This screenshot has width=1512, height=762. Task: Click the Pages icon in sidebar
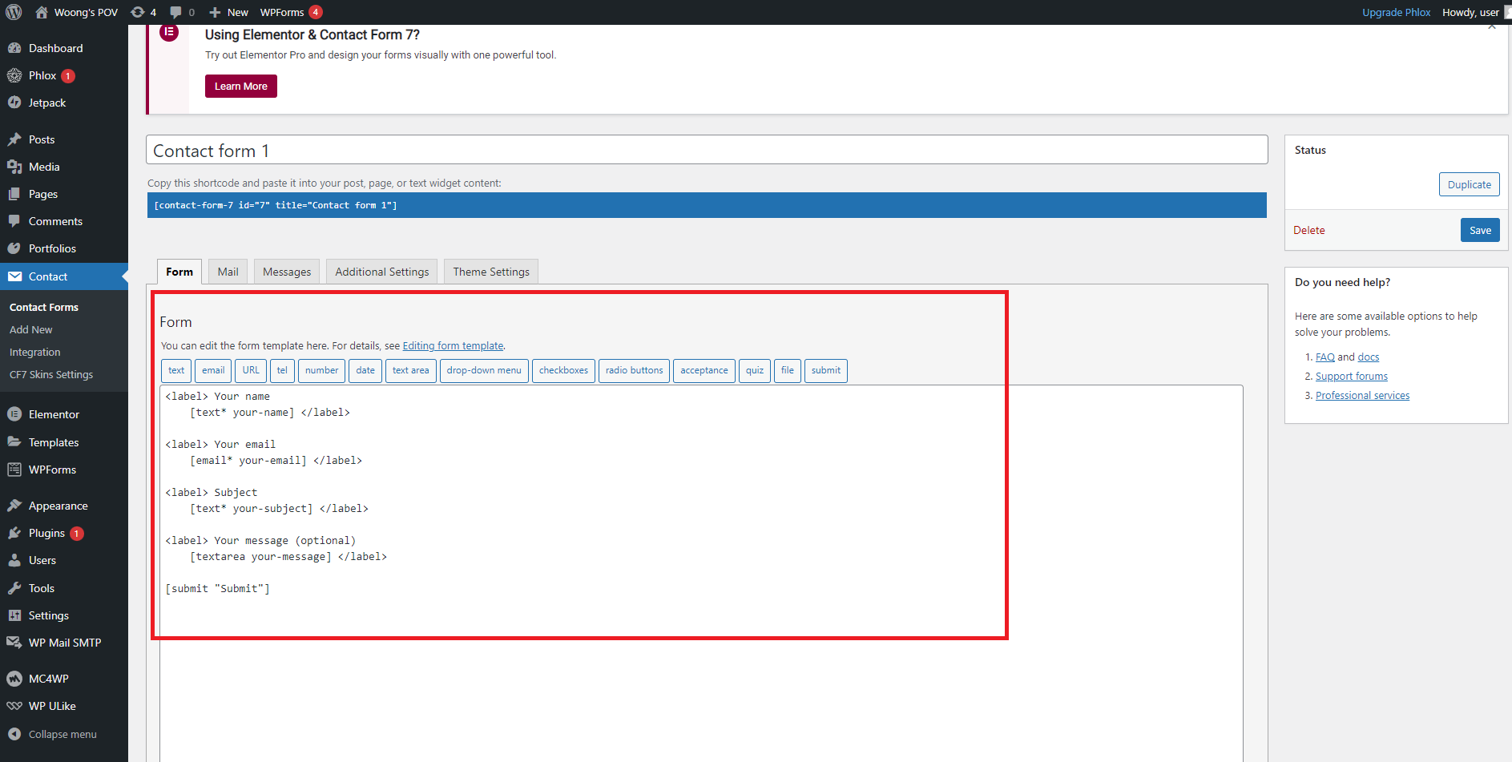coord(14,194)
